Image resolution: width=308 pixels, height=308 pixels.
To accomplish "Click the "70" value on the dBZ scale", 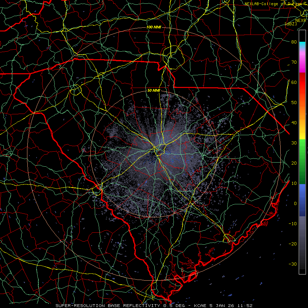I will (x=294, y=62).
